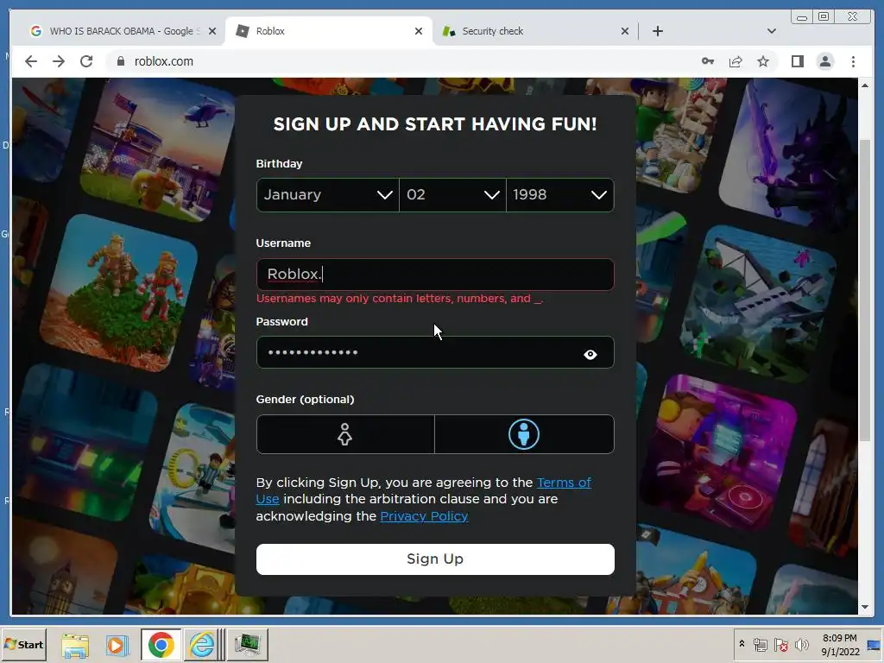Click the scrollbar up arrow

[x=865, y=85]
